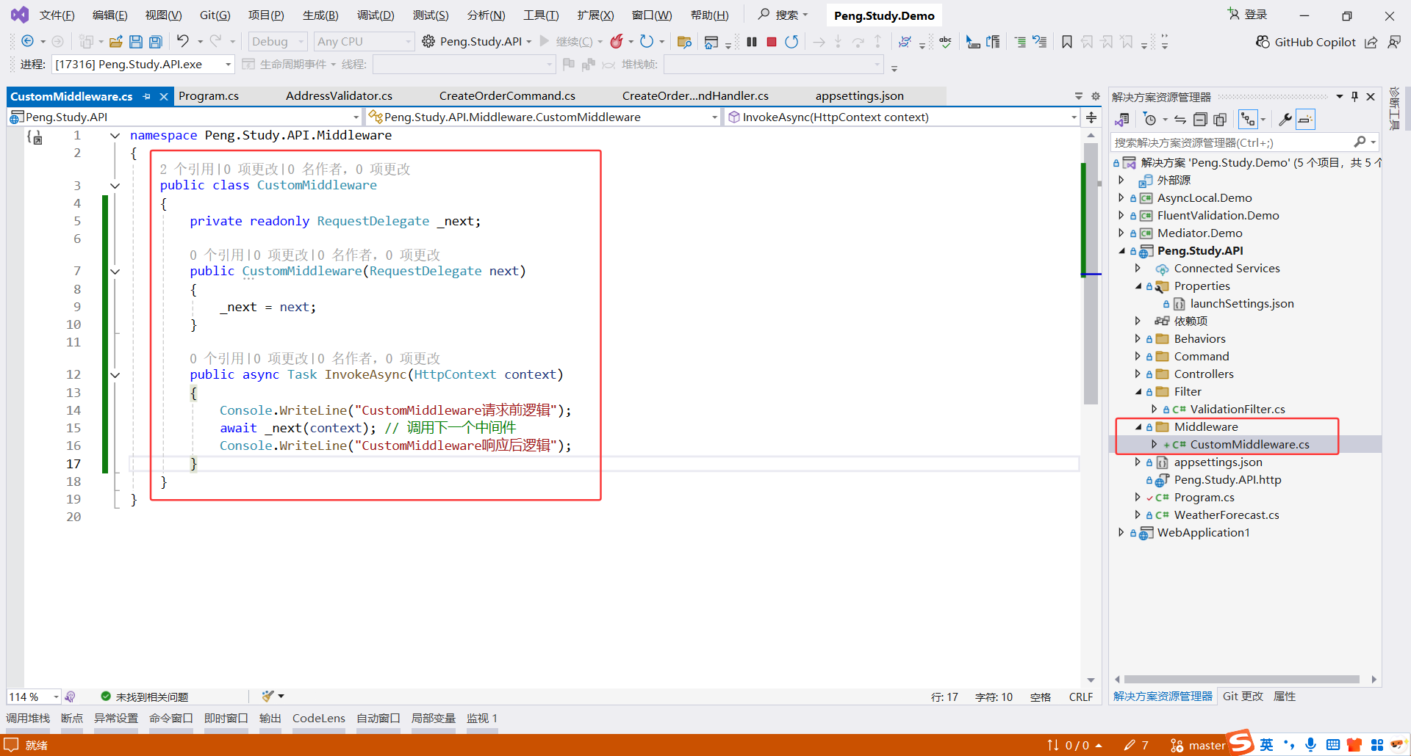Open GitHub Copilot

tap(1305, 42)
